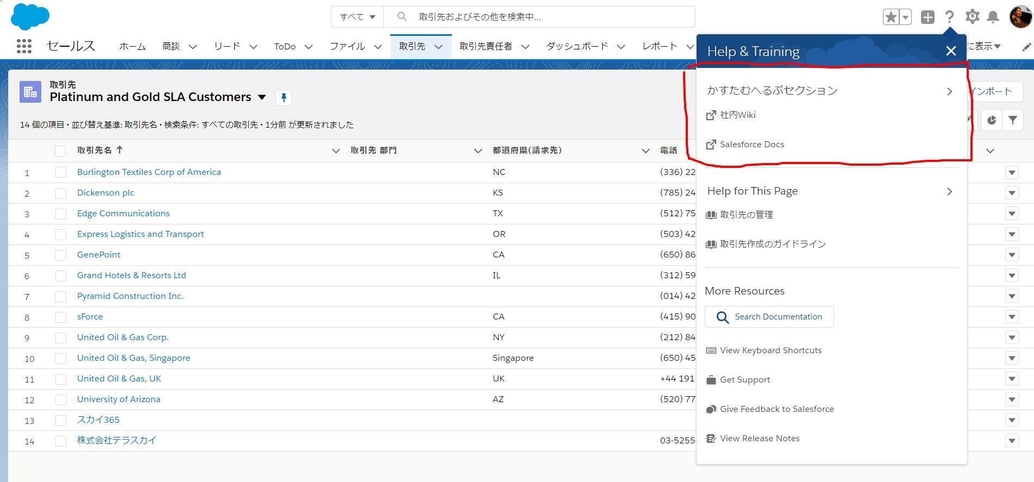1034x482 pixels.
Task: Go to the ホーム tab
Action: [133, 46]
